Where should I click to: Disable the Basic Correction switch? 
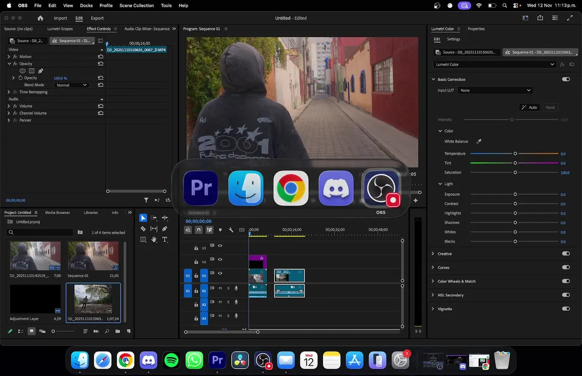click(x=566, y=79)
